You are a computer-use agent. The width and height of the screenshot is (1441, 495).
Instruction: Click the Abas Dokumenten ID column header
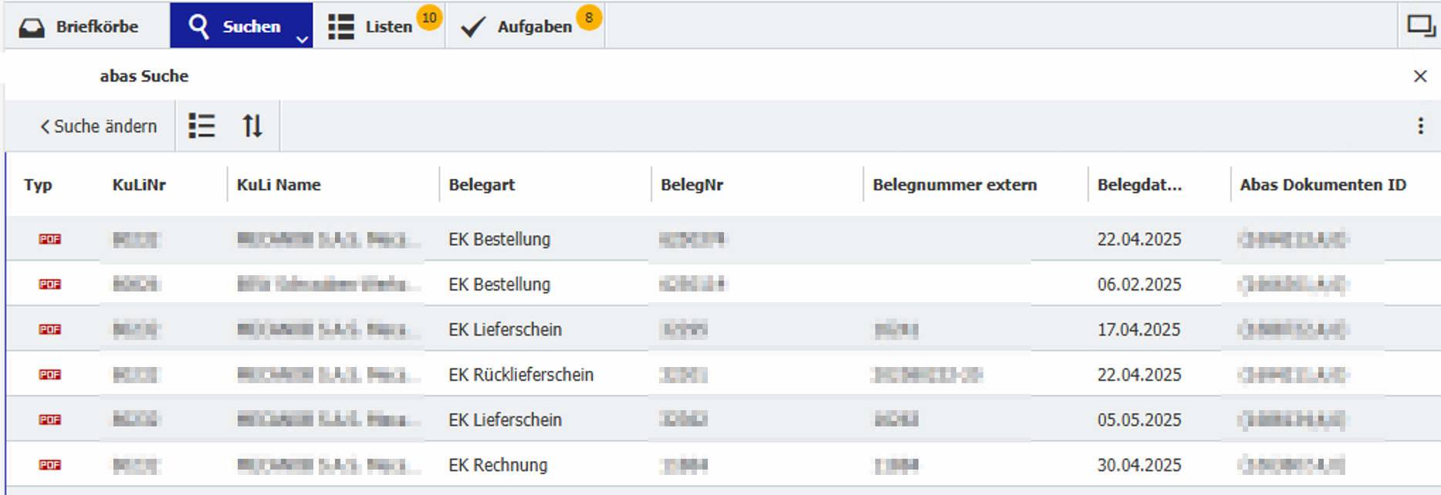coord(1323,185)
